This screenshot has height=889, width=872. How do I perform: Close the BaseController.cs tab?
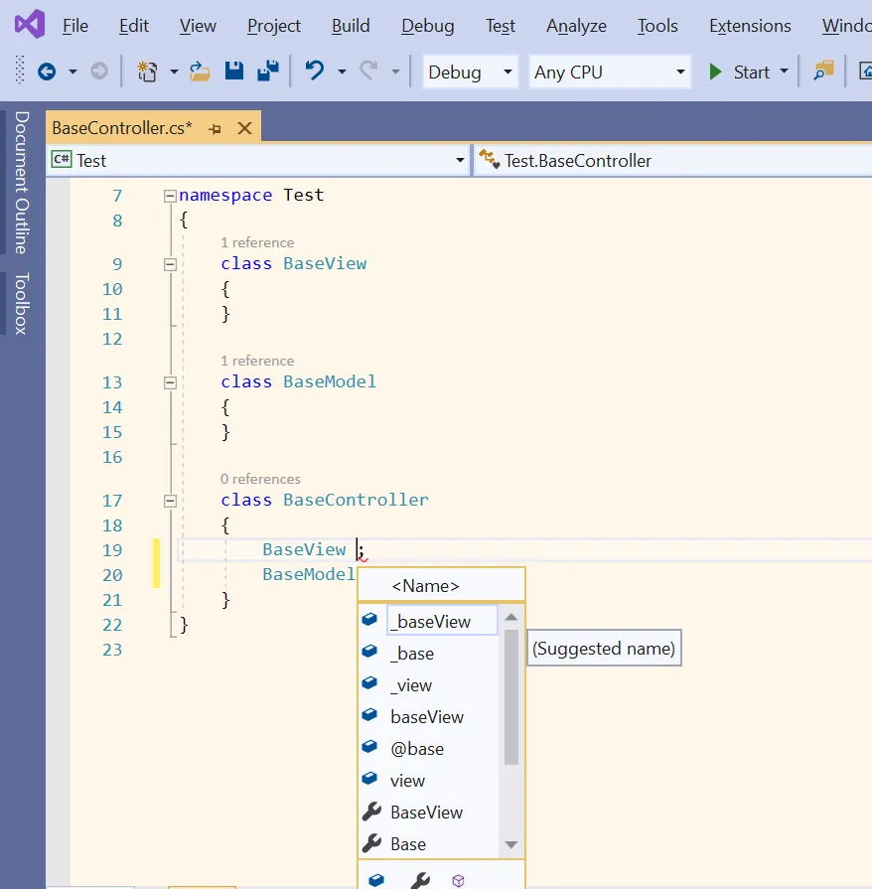point(244,128)
